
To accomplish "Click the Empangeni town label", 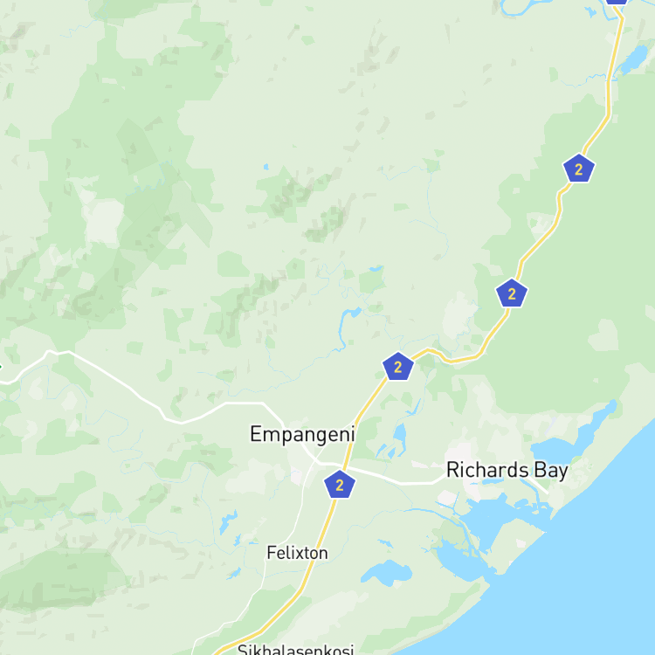I will coord(302,435).
